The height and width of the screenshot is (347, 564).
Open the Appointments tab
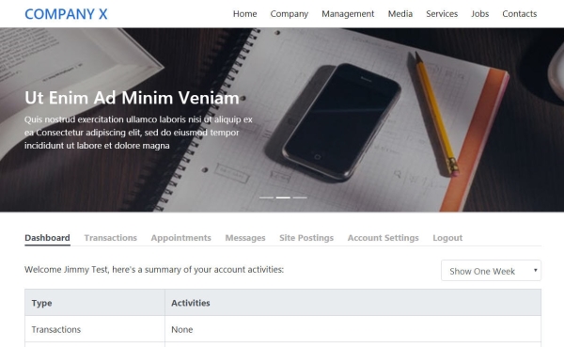180,238
